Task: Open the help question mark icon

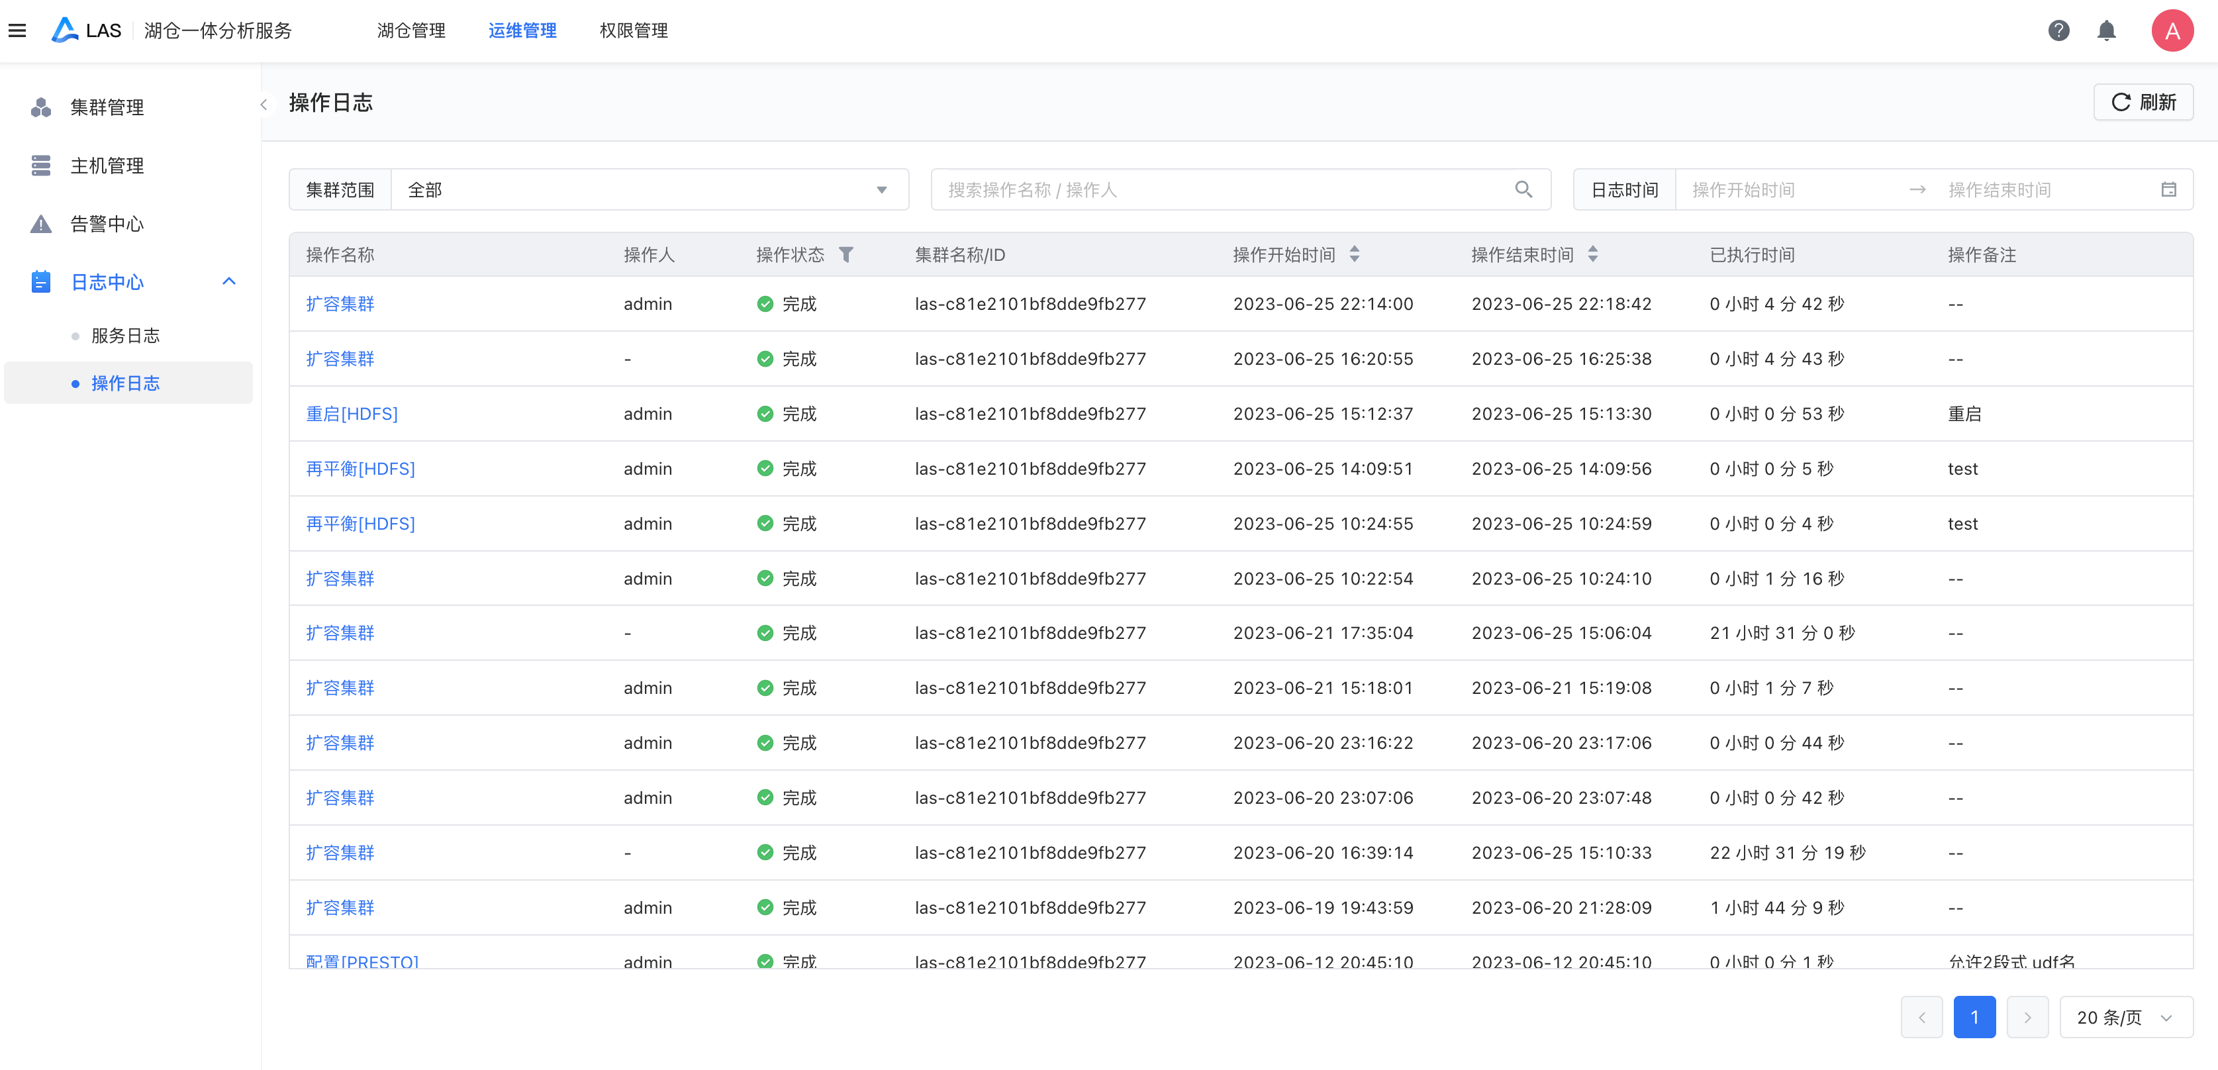Action: (2058, 31)
